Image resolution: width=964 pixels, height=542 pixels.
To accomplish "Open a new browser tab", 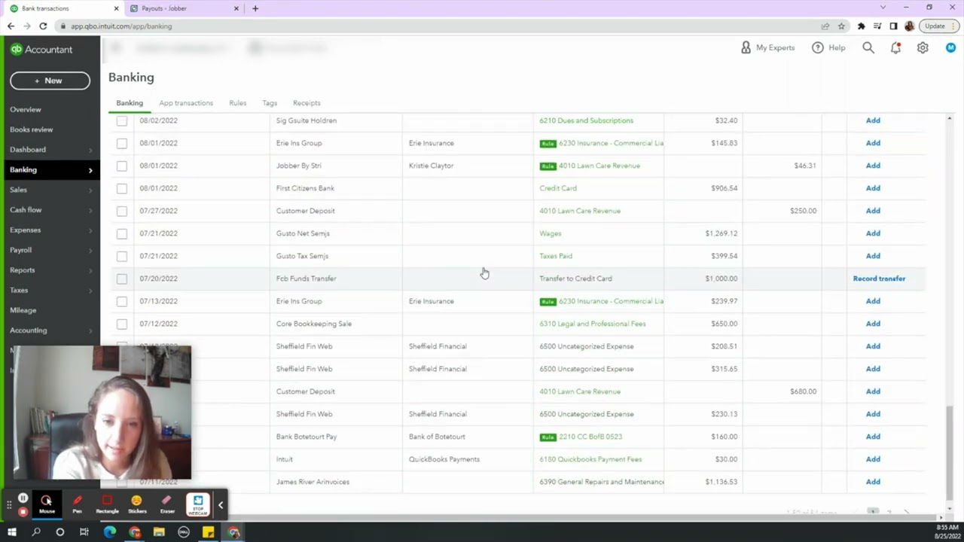I will click(x=255, y=8).
